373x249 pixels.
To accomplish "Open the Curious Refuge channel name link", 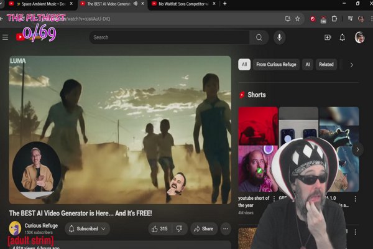I will tap(41, 225).
